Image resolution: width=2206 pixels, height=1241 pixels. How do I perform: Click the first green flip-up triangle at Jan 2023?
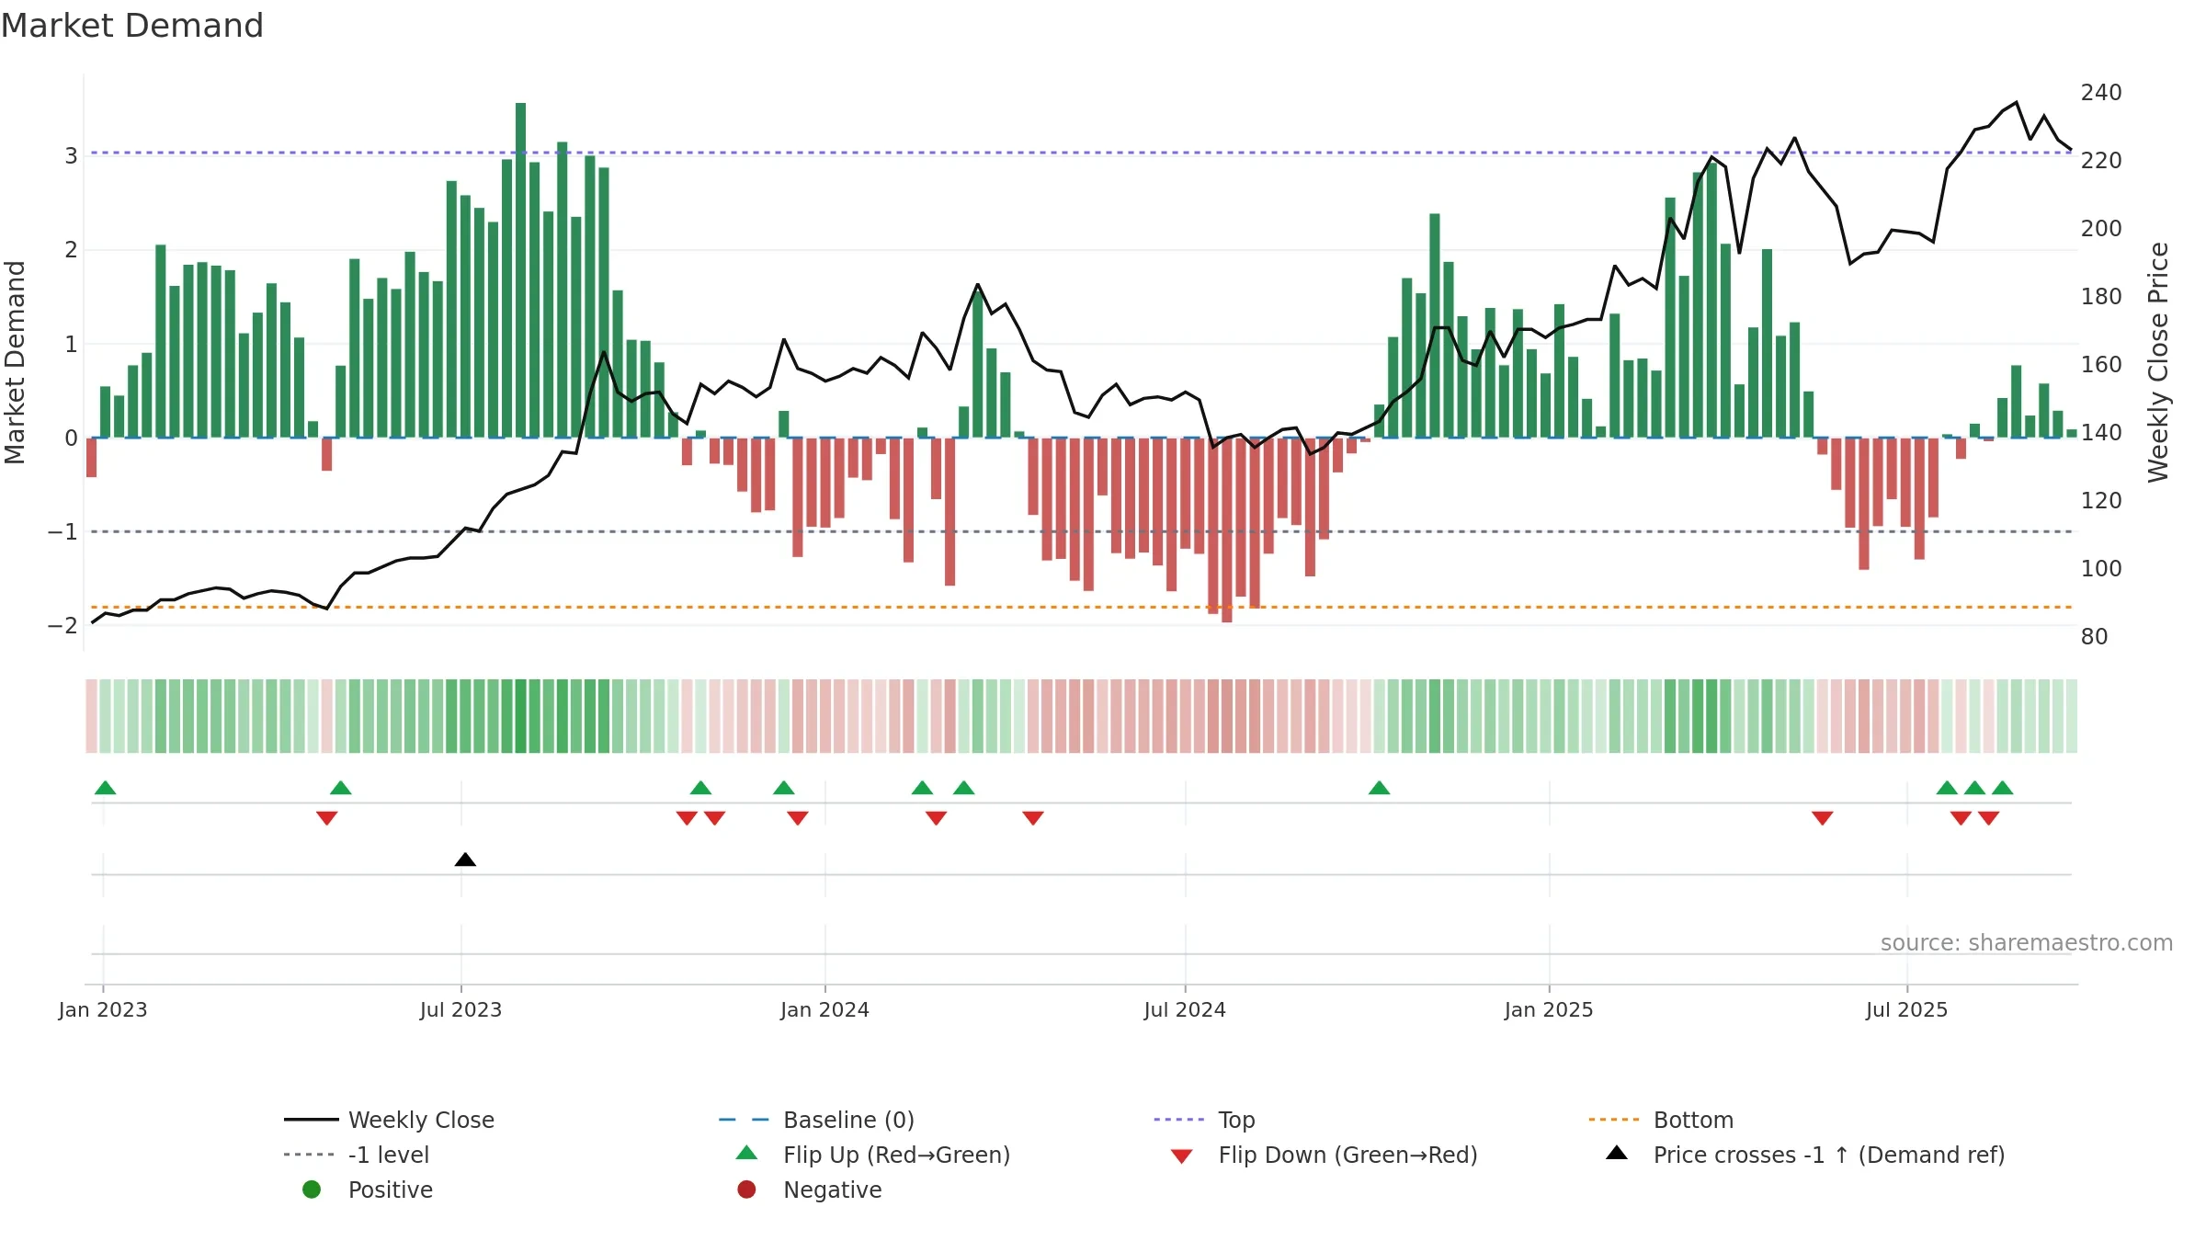point(105,787)
